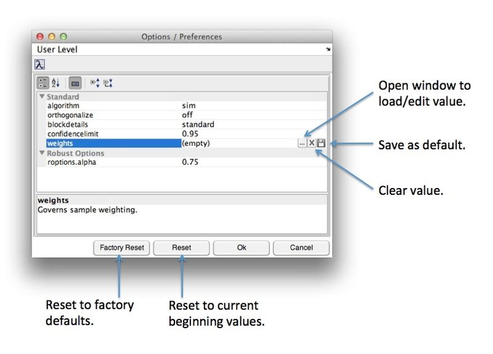Screen dimensions: 493x354
Task: Switch to categorized property view
Action: (x=44, y=83)
